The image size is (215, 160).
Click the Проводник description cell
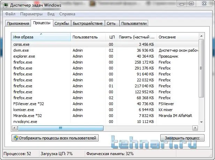pos(168,56)
